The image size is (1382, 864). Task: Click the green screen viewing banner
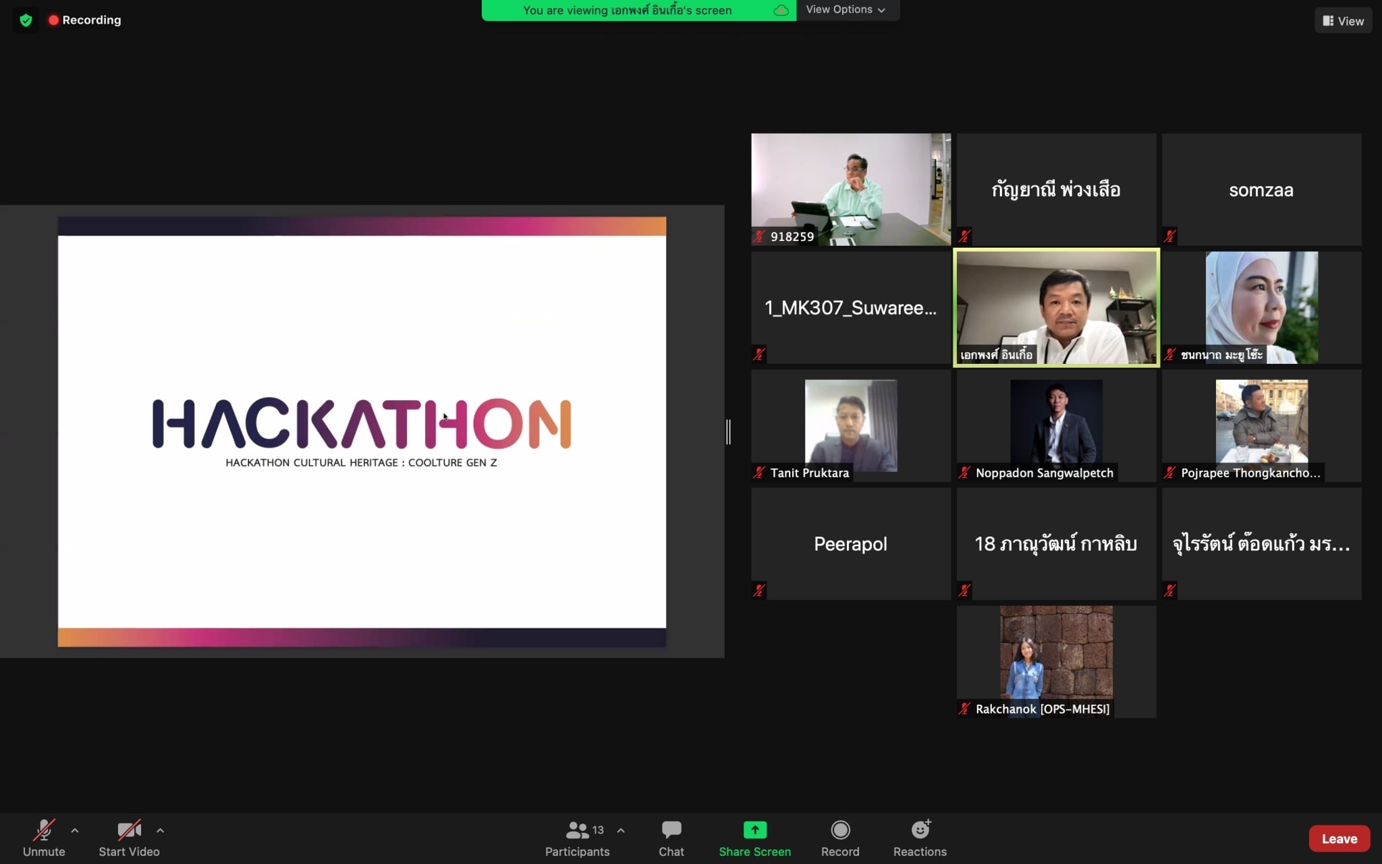(x=627, y=10)
